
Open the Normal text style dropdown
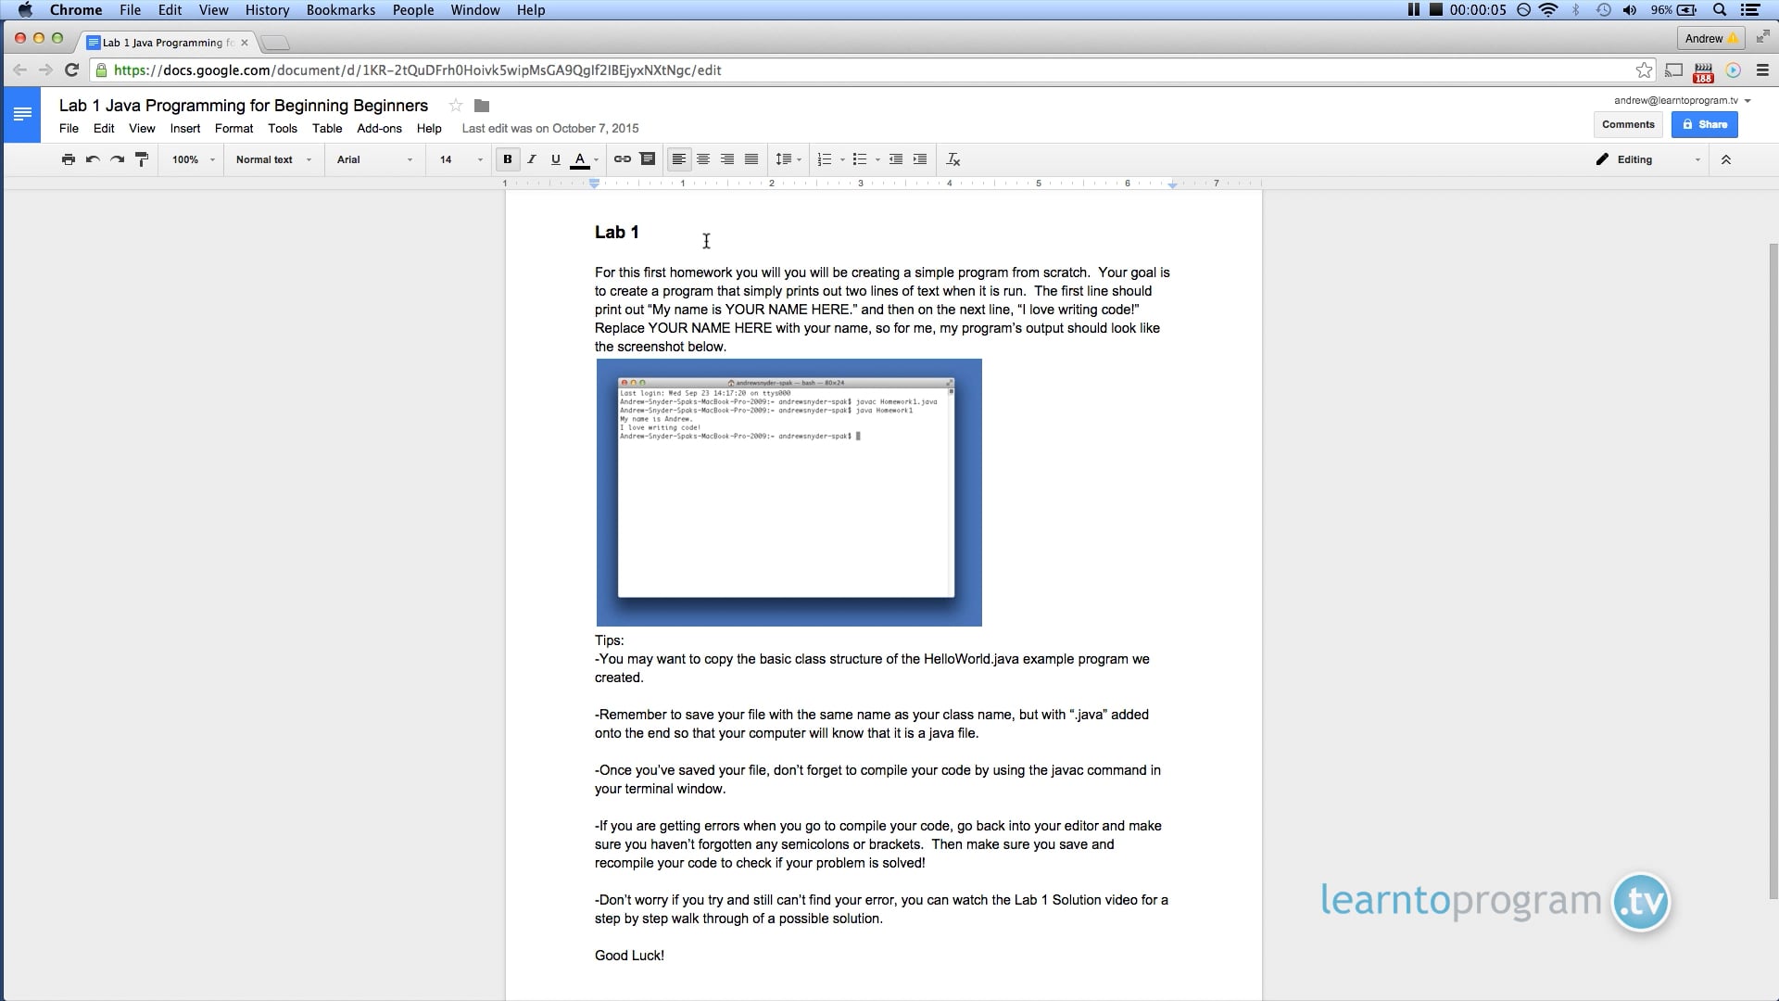tap(273, 159)
